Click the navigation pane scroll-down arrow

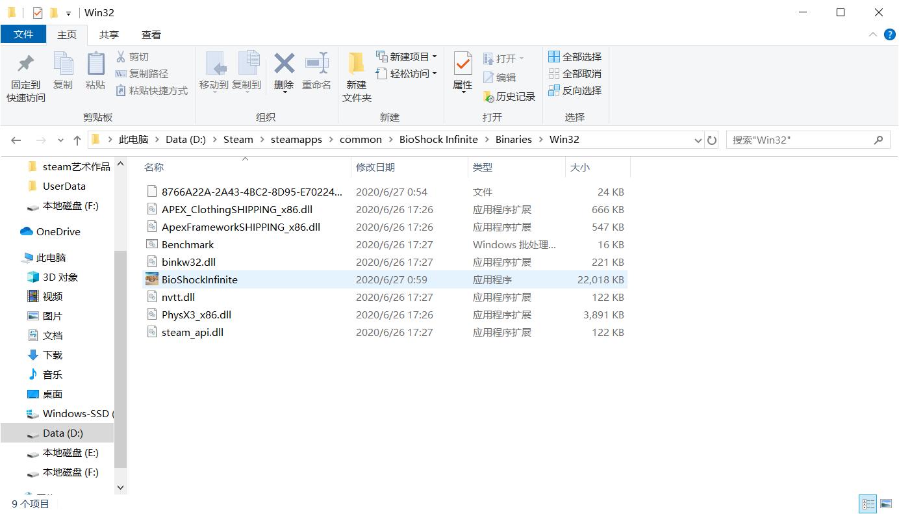(120, 487)
